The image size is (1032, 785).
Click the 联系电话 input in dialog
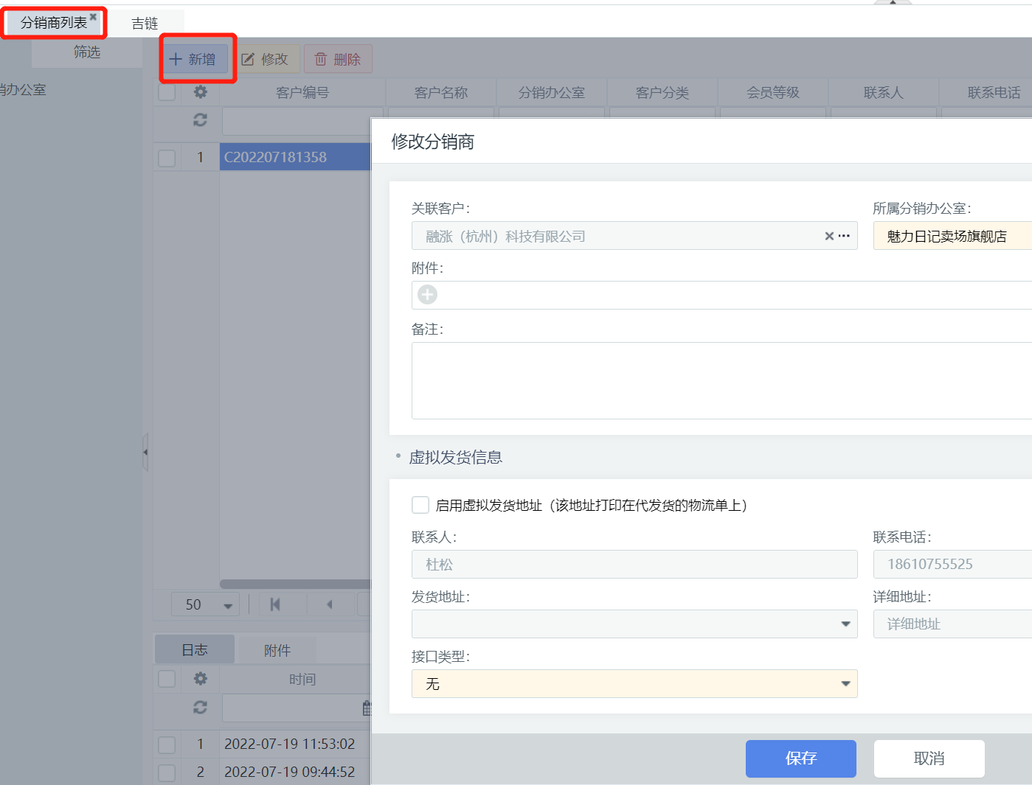(952, 565)
